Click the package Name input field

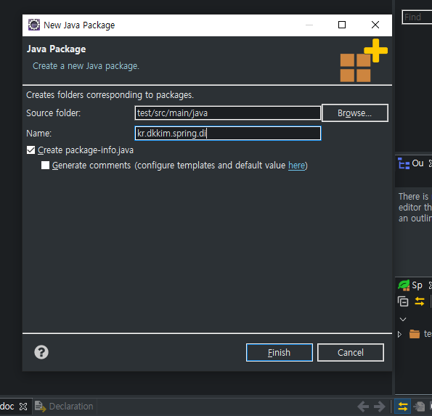point(227,134)
